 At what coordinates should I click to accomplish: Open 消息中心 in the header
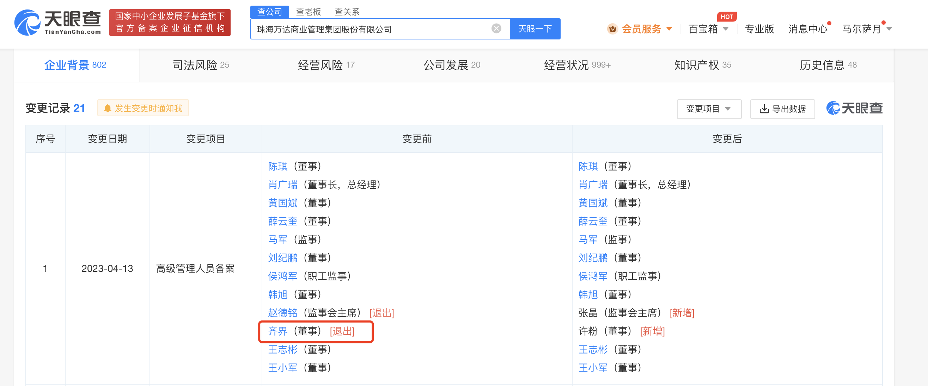(x=807, y=29)
